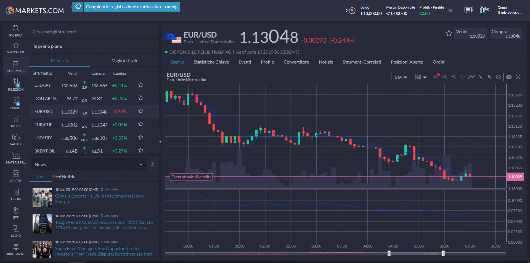The height and width of the screenshot is (263, 530).
Task: Click the left handle of chart range slider
Action: pos(389,253)
